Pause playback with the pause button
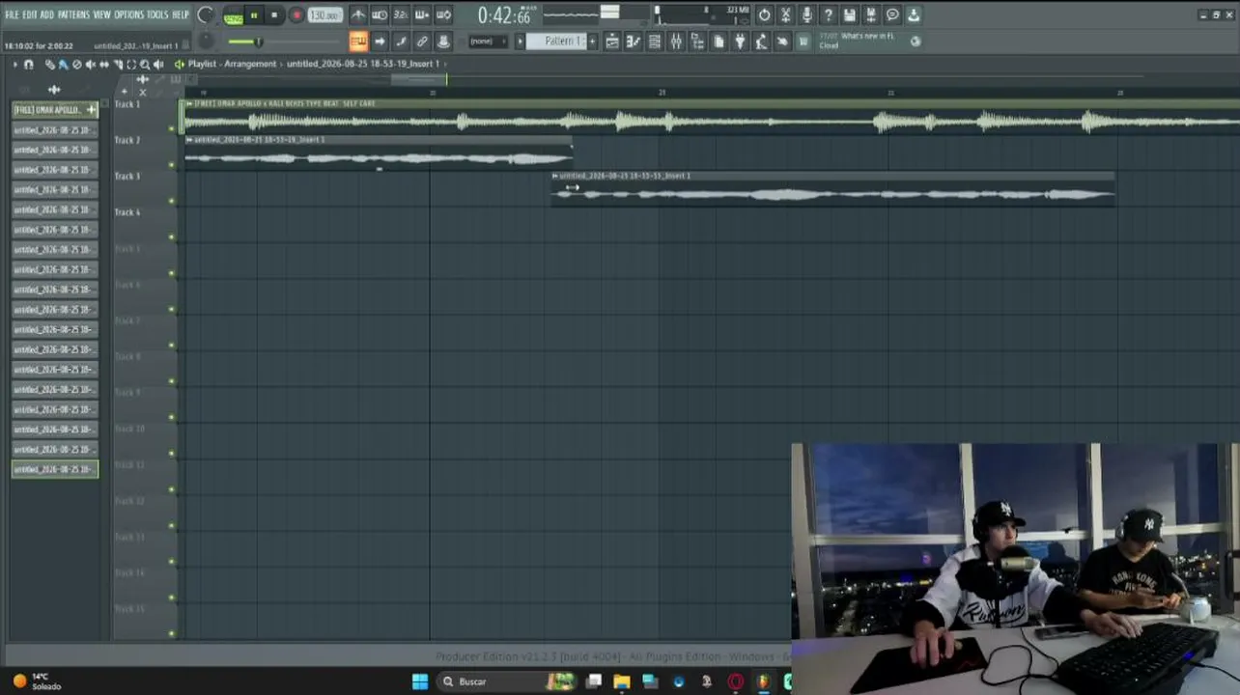The height and width of the screenshot is (695, 1240). 254,15
